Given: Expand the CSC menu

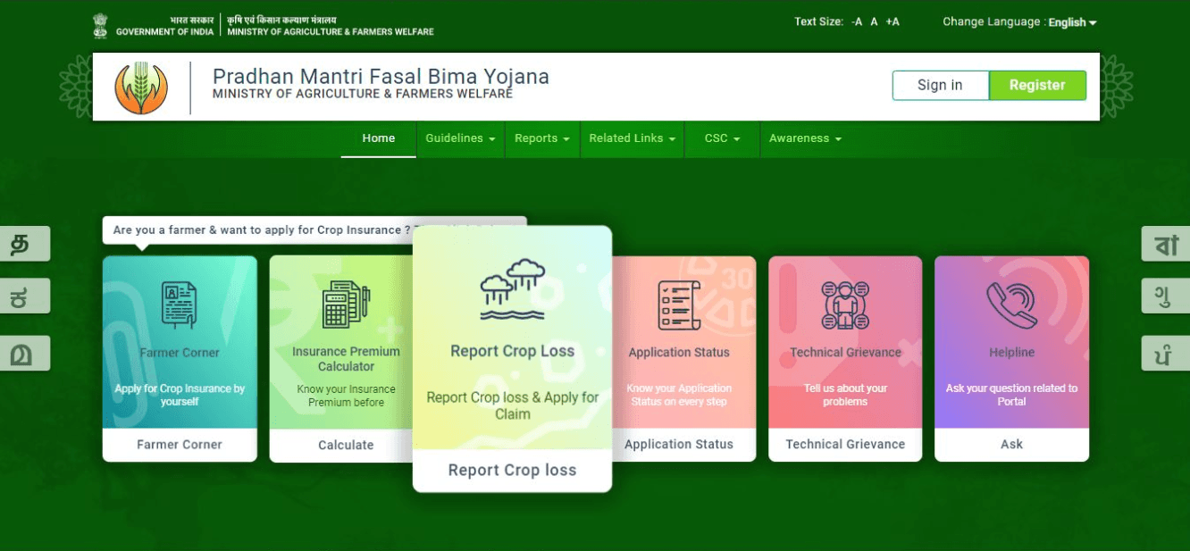Looking at the screenshot, I should (722, 138).
